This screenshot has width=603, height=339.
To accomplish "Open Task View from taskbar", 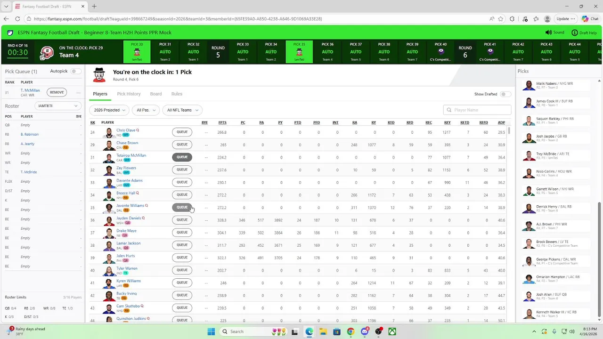I will (295, 331).
